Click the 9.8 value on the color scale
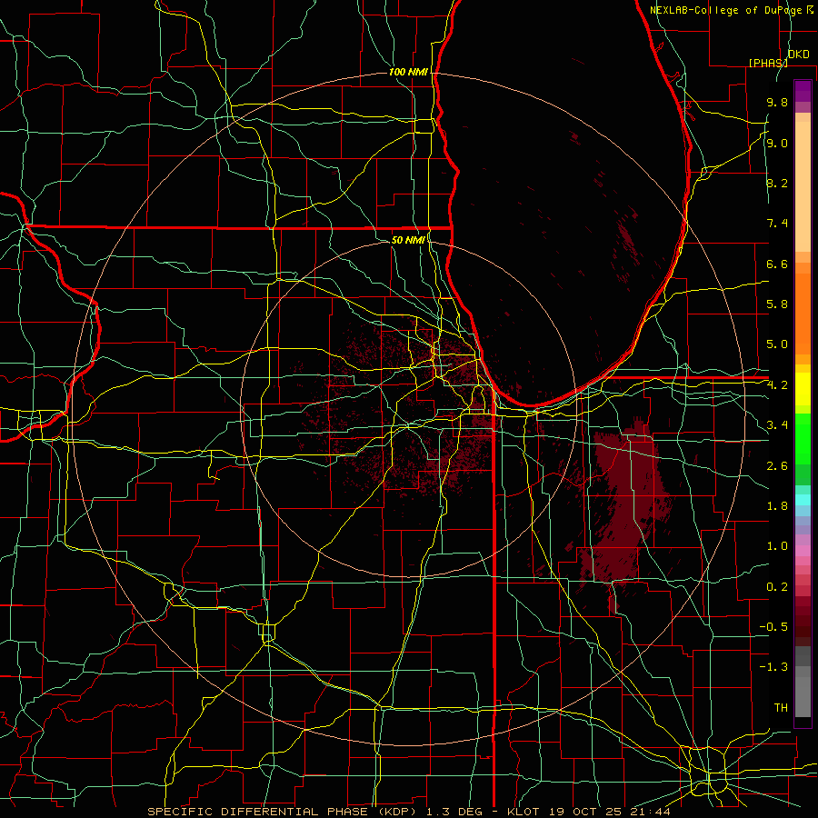Image resolution: width=818 pixels, height=818 pixels. (777, 102)
